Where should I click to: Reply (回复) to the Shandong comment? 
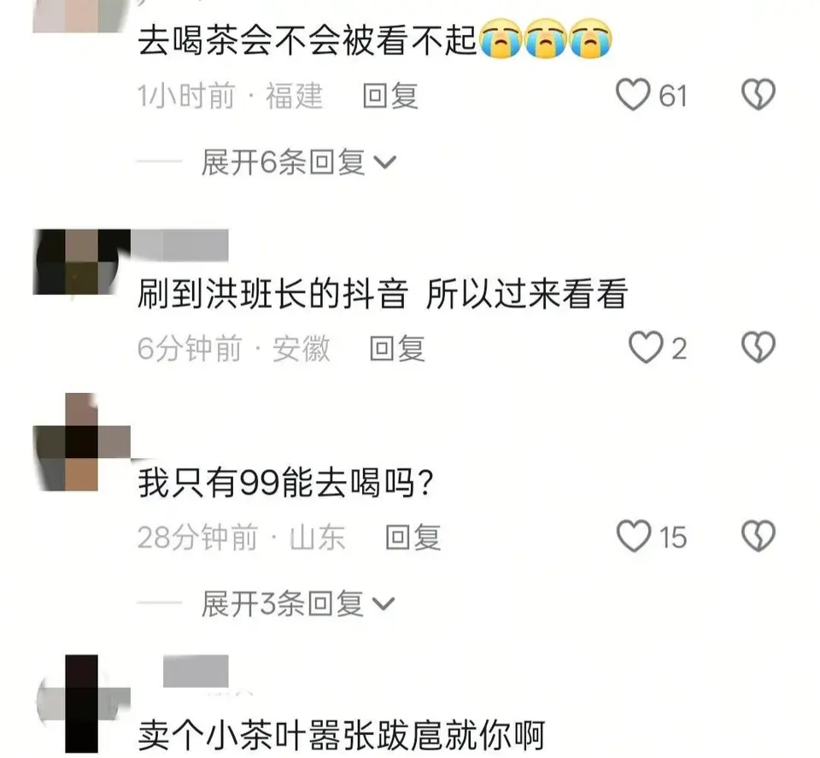[413, 538]
